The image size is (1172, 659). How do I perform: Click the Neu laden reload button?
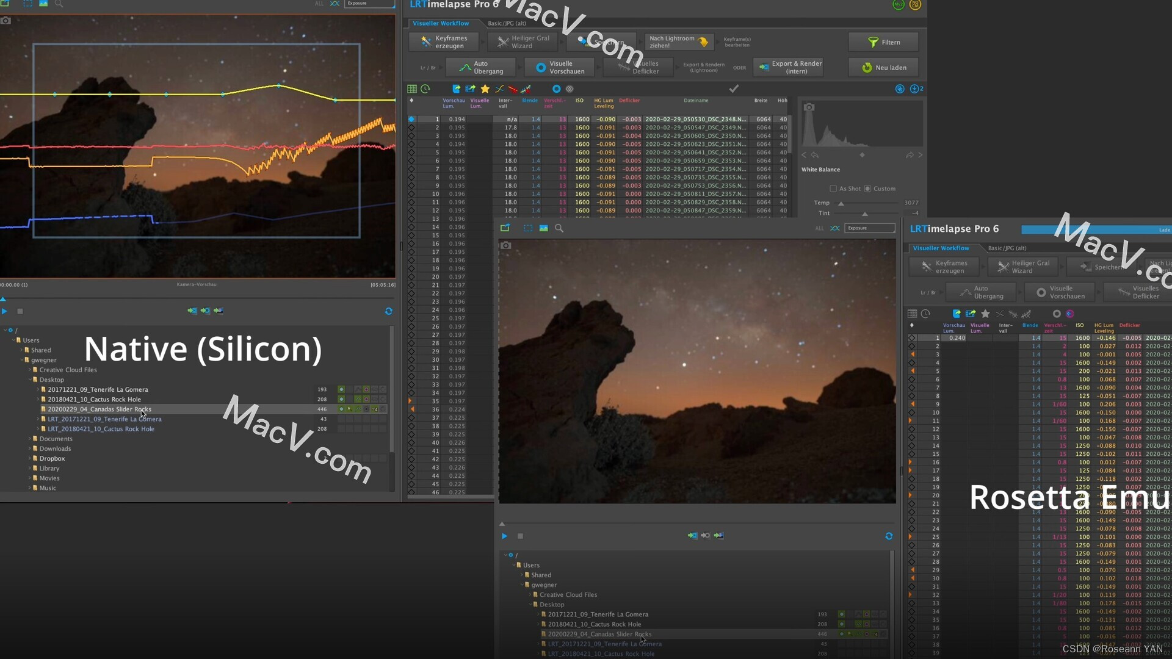(883, 68)
